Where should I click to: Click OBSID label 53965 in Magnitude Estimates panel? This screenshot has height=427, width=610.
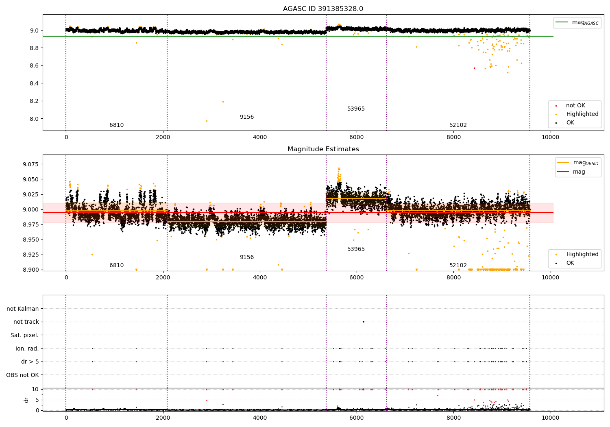click(356, 249)
